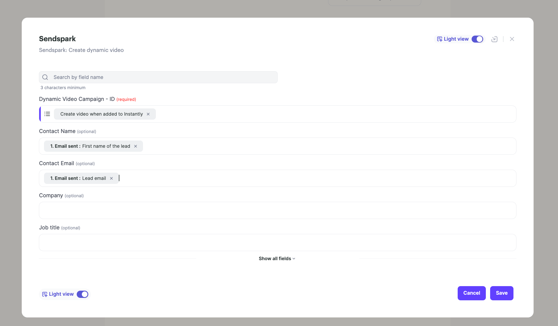Save the Sendspark configuration

tap(502, 293)
